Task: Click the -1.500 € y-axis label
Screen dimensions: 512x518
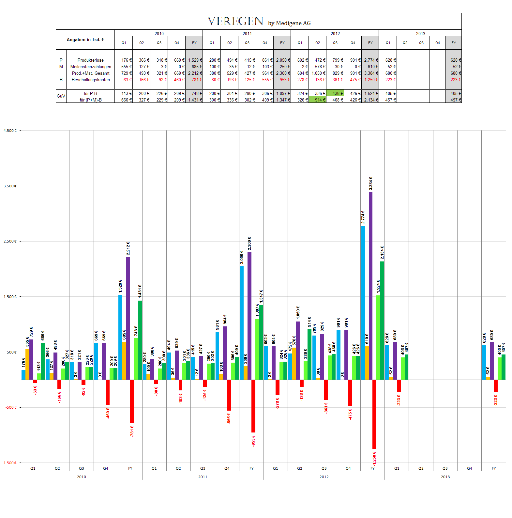Action: 9,463
